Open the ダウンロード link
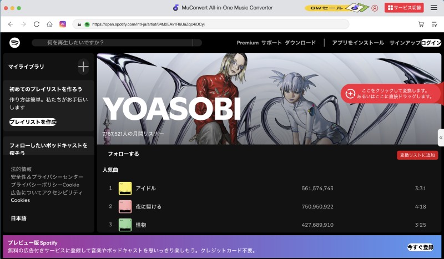This screenshot has height=259, width=444. [x=300, y=43]
